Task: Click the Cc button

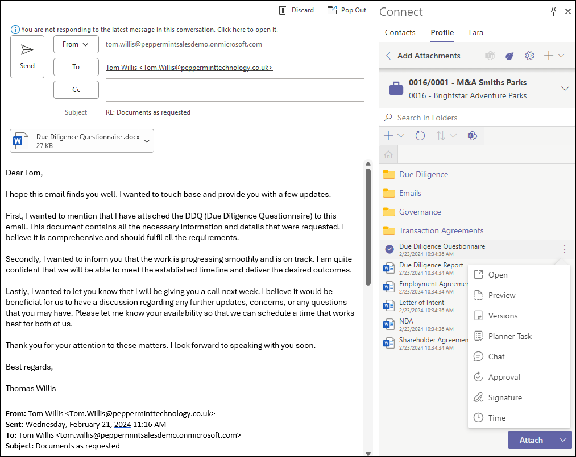Action: click(x=76, y=90)
